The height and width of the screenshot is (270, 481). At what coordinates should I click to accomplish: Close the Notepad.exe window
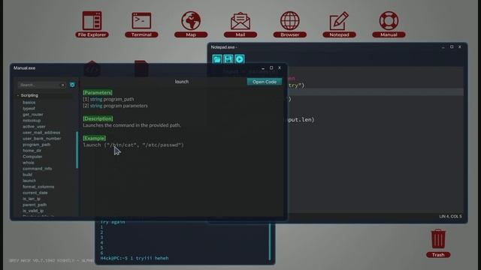459,46
